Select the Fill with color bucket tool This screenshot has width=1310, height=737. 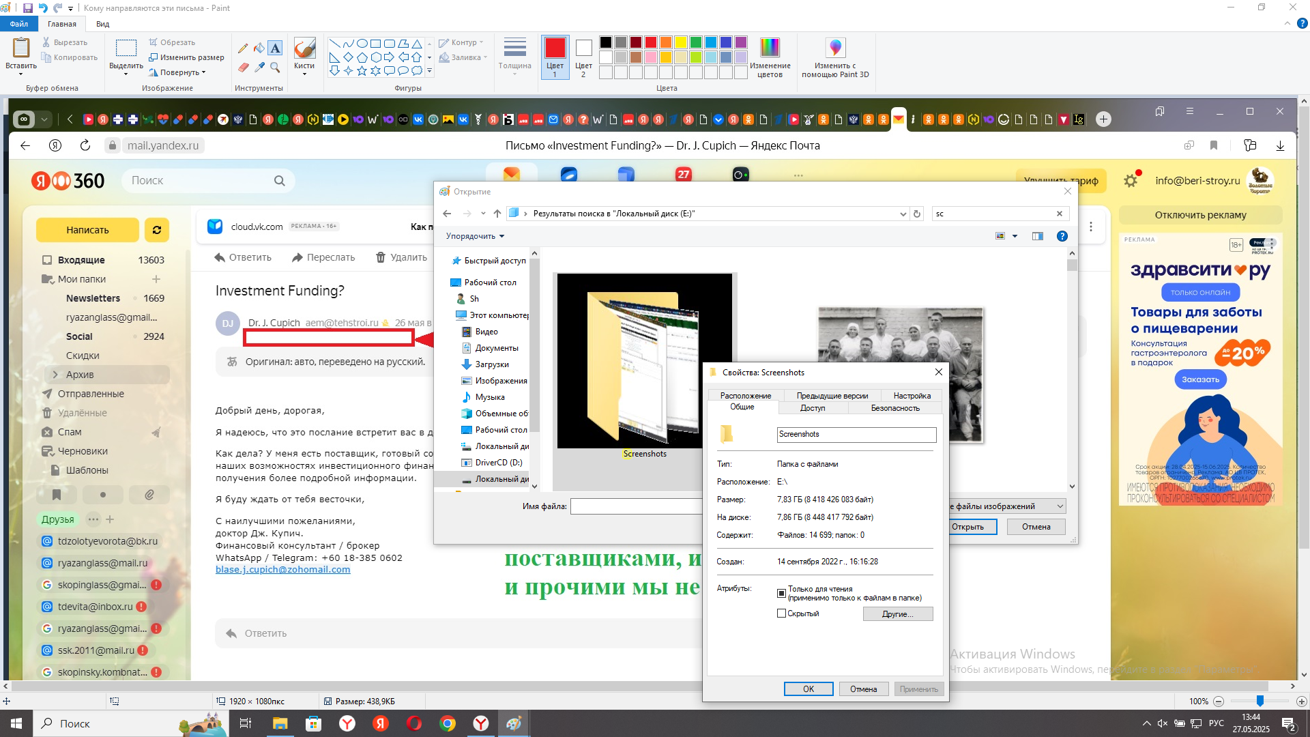click(x=259, y=48)
